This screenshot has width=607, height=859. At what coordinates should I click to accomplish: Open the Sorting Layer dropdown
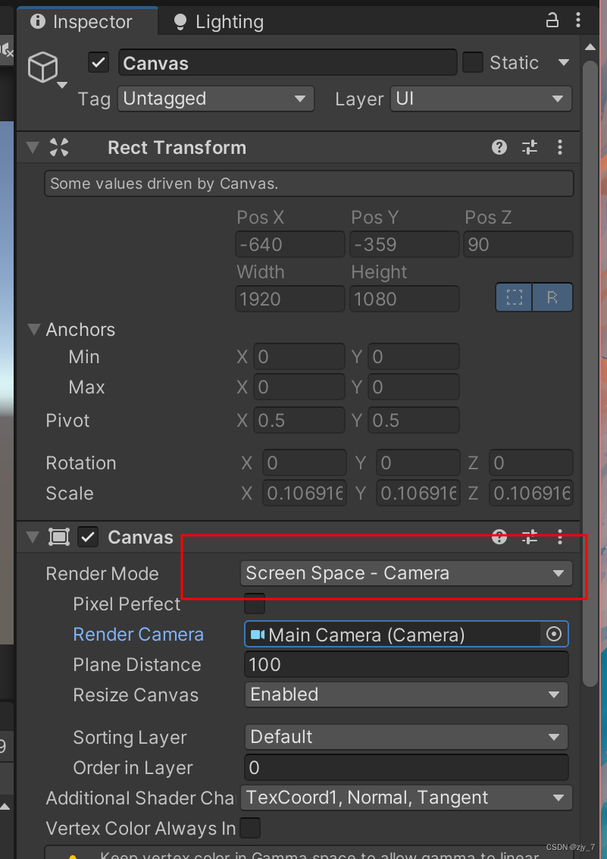[x=406, y=737]
